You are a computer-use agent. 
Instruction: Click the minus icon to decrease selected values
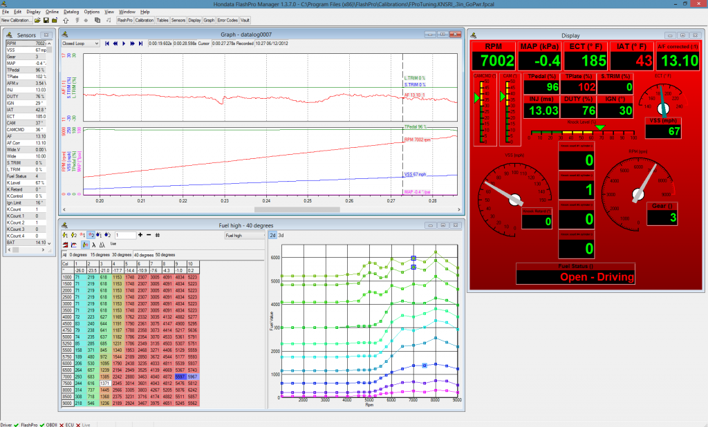(x=149, y=235)
